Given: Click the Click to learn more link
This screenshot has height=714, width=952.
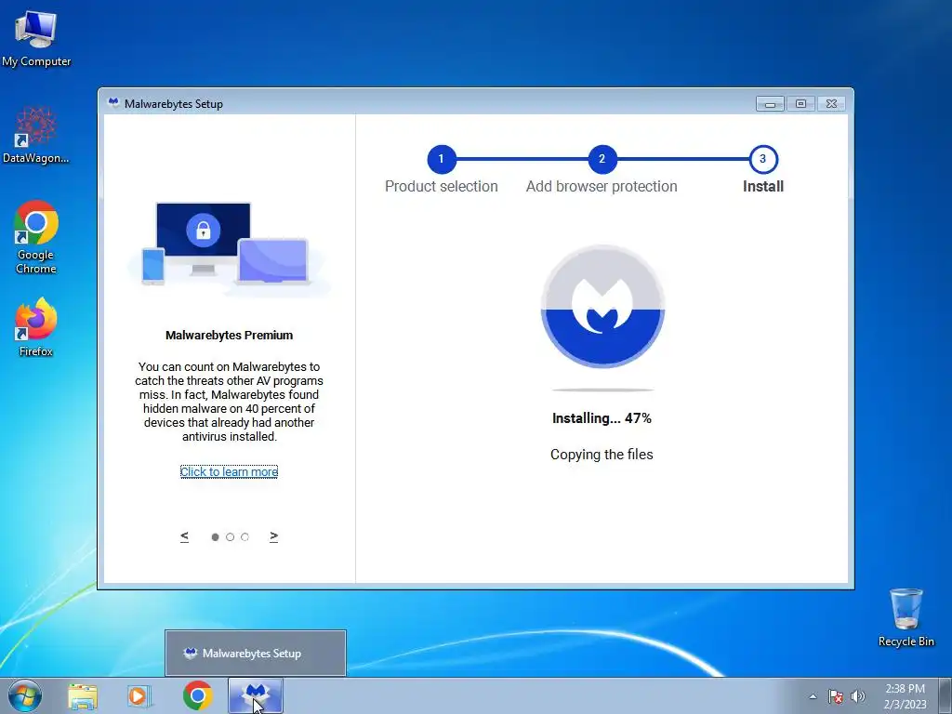Looking at the screenshot, I should point(229,471).
